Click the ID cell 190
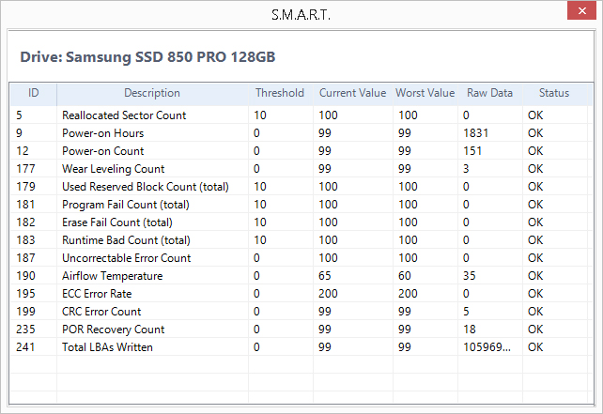Image resolution: width=603 pixels, height=414 pixels. pos(25,276)
